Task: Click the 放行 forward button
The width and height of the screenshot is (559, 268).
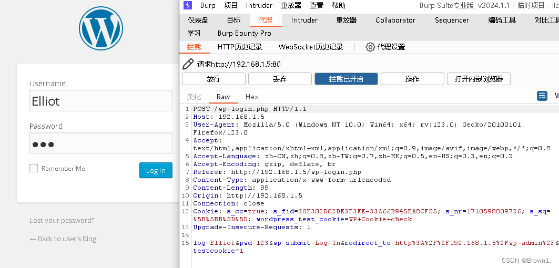Action: tap(214, 79)
